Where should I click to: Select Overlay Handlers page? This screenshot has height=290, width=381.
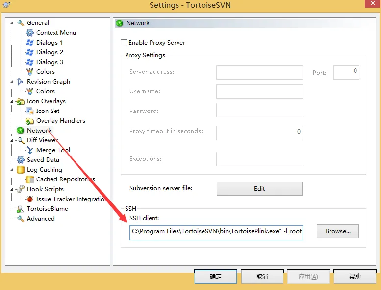pos(60,121)
